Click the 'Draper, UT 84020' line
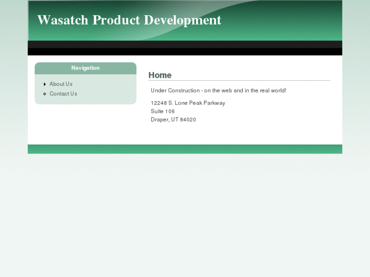The height and width of the screenshot is (277, 370). click(x=174, y=120)
